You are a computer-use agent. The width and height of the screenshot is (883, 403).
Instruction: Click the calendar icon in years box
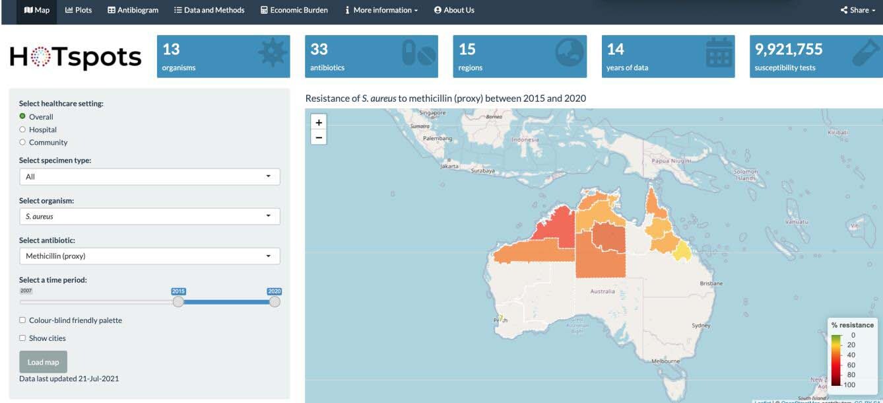[x=719, y=54]
